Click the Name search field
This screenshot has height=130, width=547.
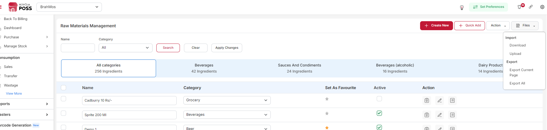click(78, 48)
